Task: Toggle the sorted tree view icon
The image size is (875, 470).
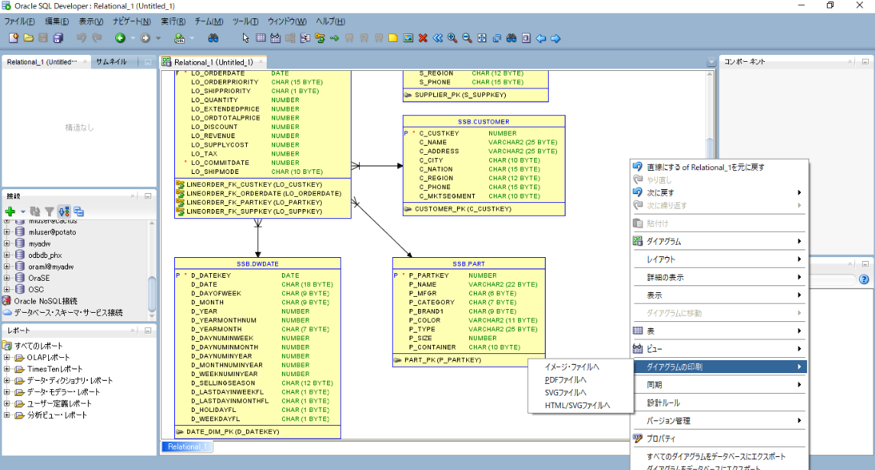Action: coord(64,211)
